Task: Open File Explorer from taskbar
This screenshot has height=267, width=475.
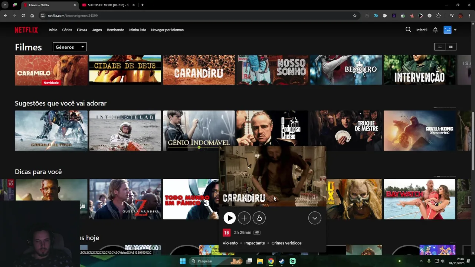Action: click(x=260, y=261)
